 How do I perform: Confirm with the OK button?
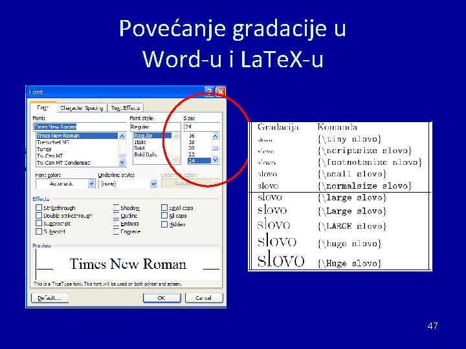click(162, 298)
